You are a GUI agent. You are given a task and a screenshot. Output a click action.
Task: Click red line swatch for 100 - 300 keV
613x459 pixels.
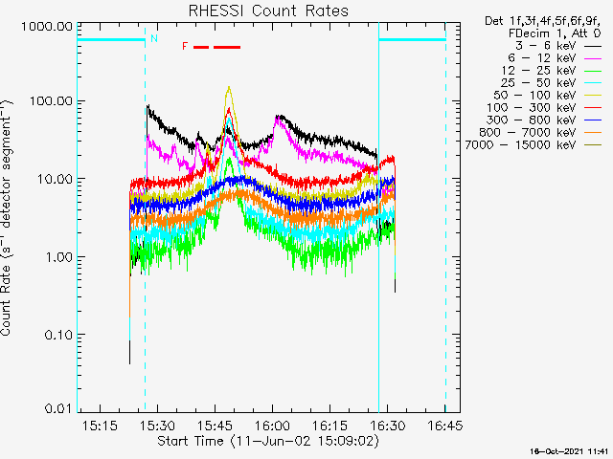click(x=593, y=108)
